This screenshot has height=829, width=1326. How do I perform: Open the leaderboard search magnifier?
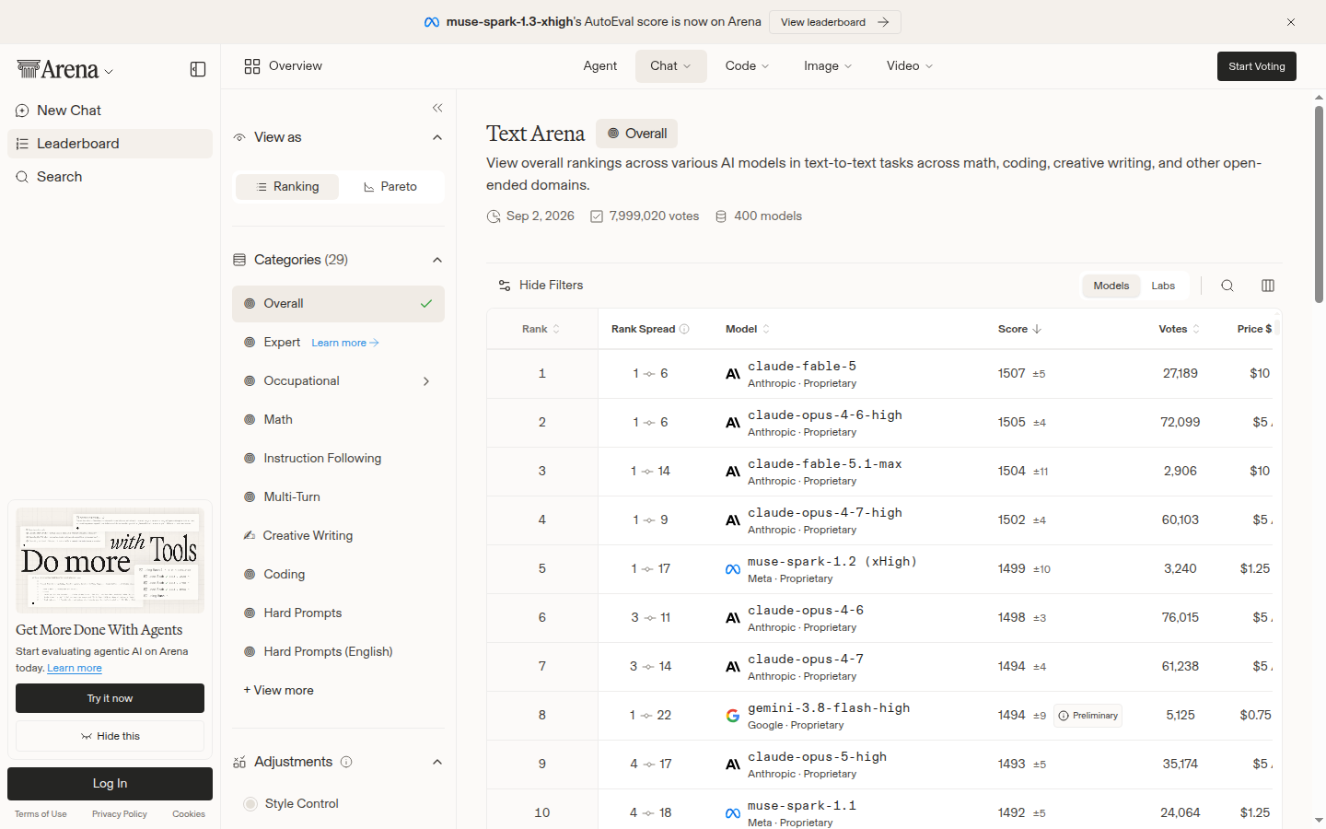pos(1227,286)
